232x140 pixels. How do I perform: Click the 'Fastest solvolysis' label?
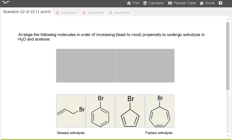(x=159, y=133)
